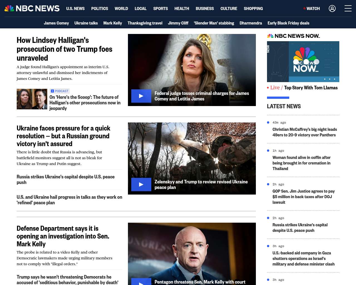
Task: Select the Dharmendra trending topic
Action: (x=251, y=23)
